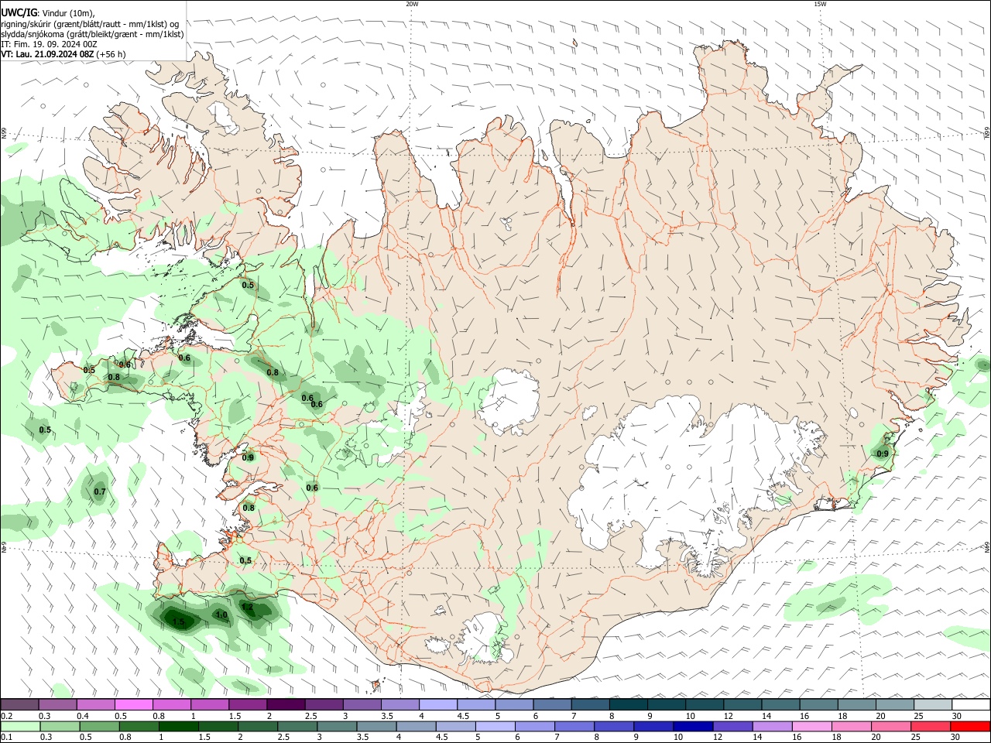Viewport: 991px width, 743px height.
Task: Select the lavender 4 swatch in upper legend row
Action: 438,705
